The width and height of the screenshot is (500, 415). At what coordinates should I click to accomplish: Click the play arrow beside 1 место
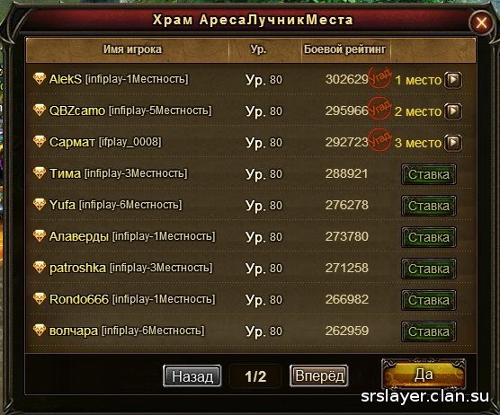pos(453,80)
